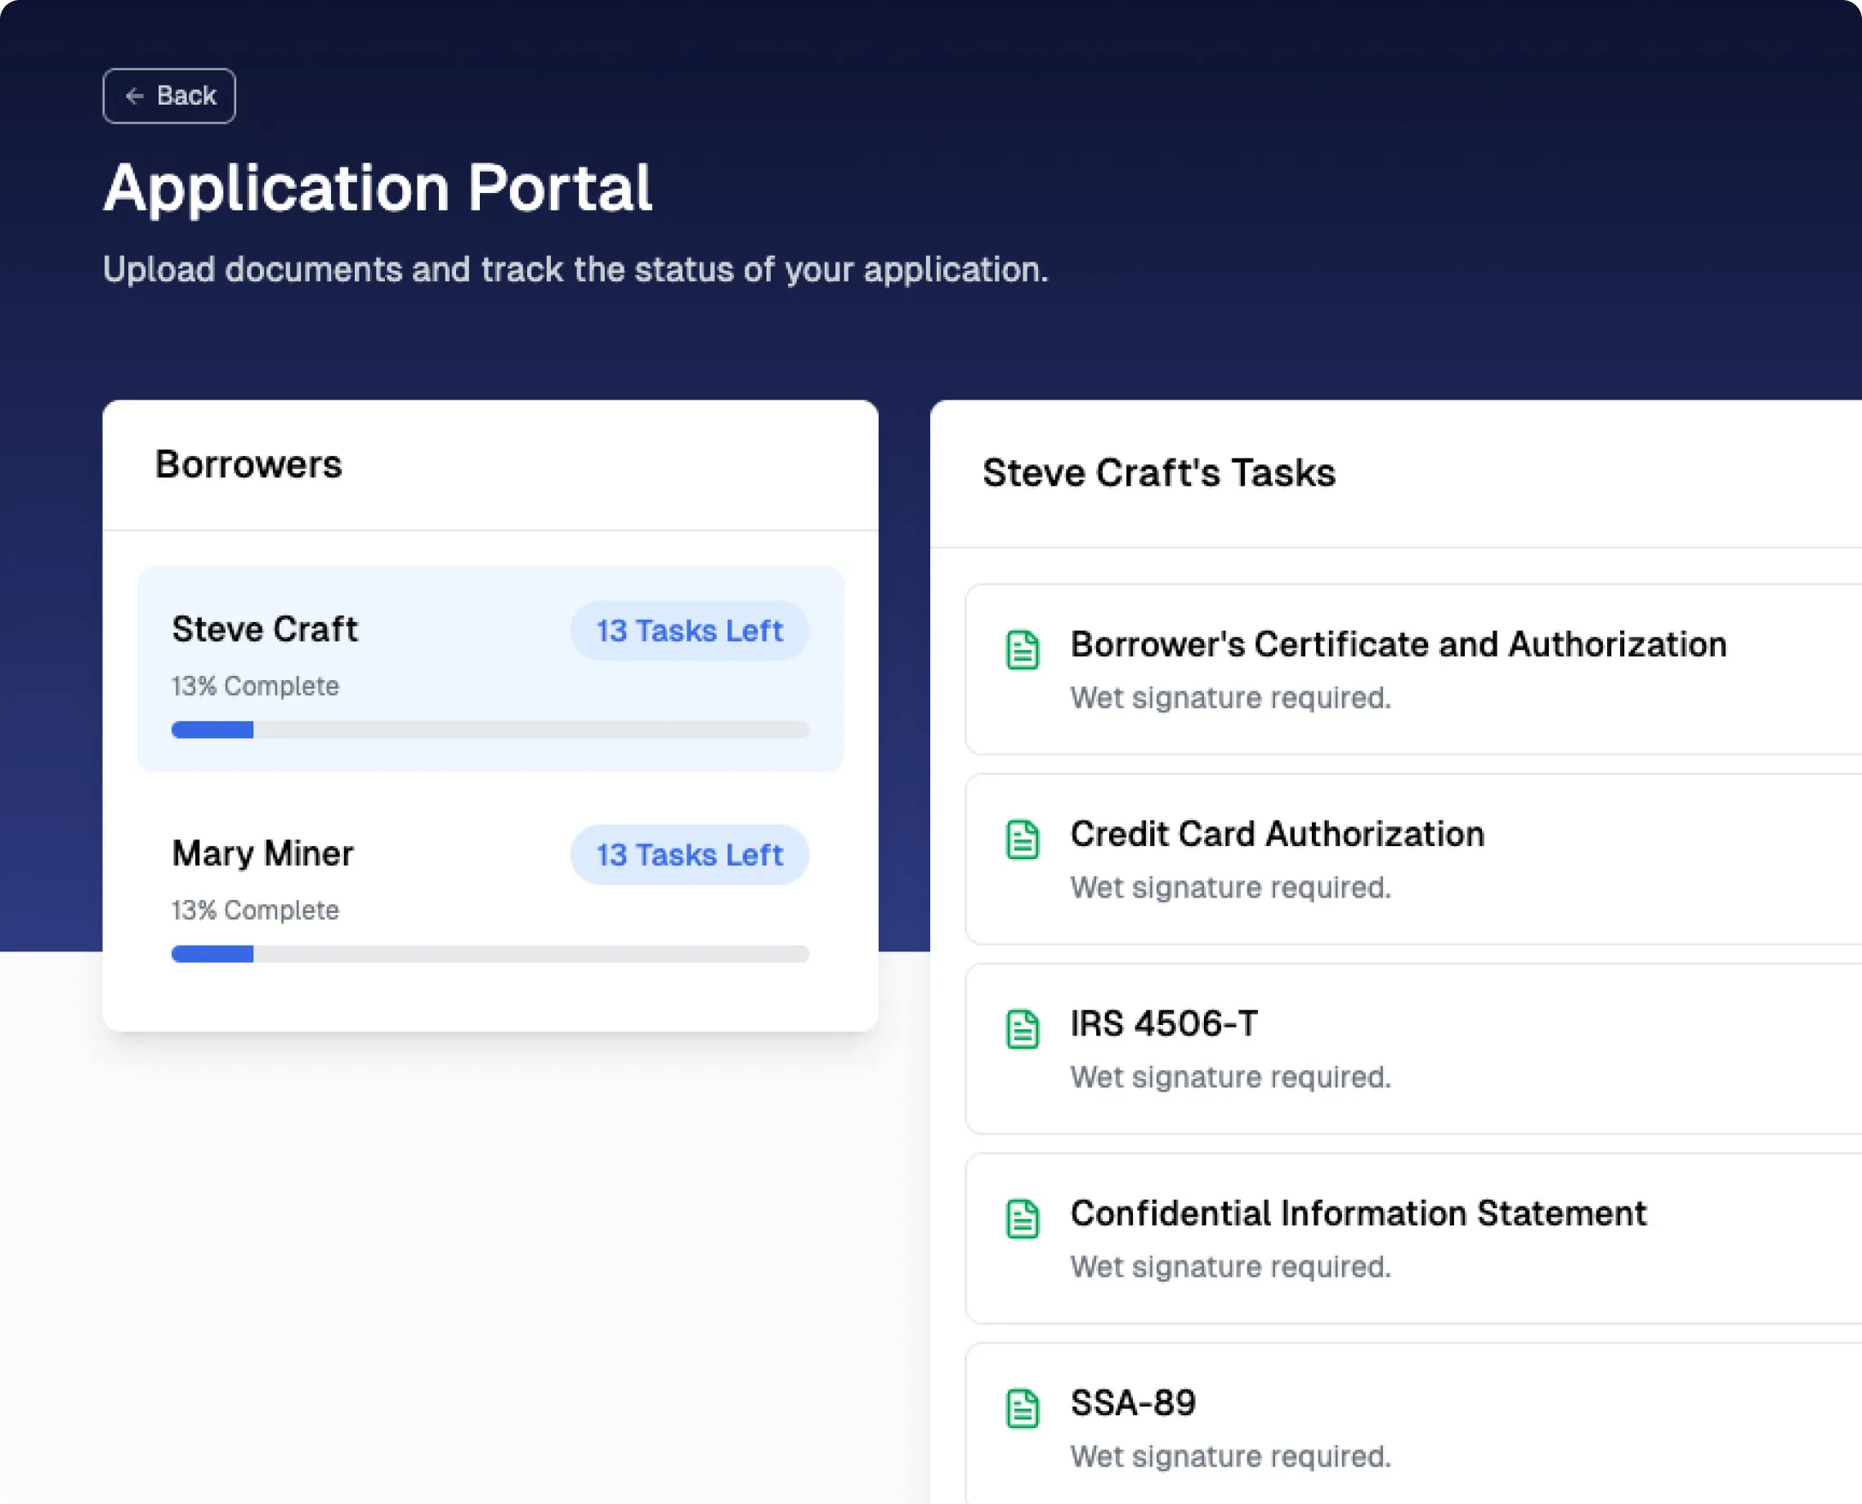Click the Back button
This screenshot has width=1862, height=1504.
(169, 96)
